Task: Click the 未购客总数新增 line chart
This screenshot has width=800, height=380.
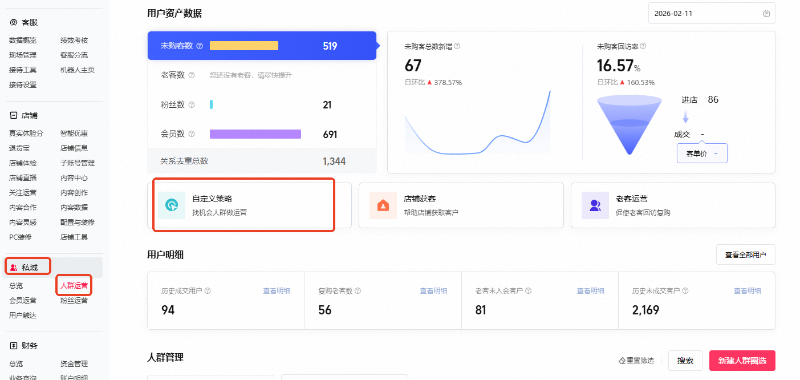Action: (478, 123)
